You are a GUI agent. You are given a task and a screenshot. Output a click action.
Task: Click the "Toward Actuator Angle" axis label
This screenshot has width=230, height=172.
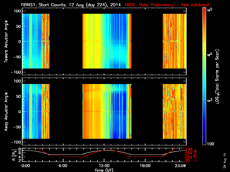[x=6, y=42]
